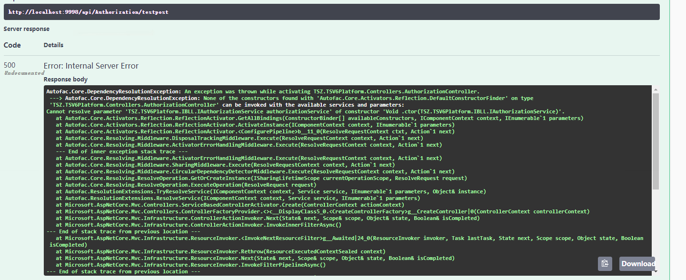
Task: Click the Download button
Action: point(638,263)
